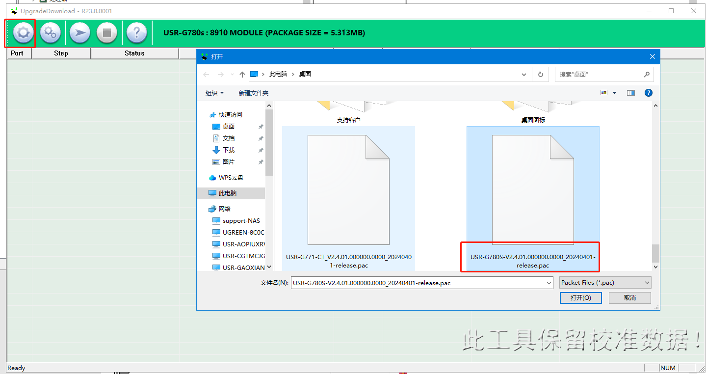
Task: Click the sidebar scrollbar down arrow
Action: pos(269,267)
